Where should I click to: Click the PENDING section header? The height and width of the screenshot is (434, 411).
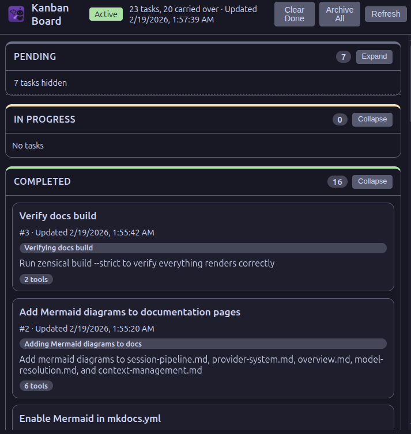pos(35,56)
